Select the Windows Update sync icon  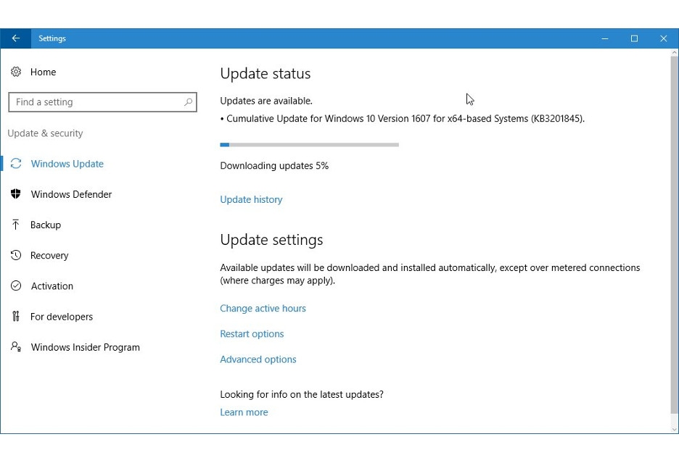(16, 164)
